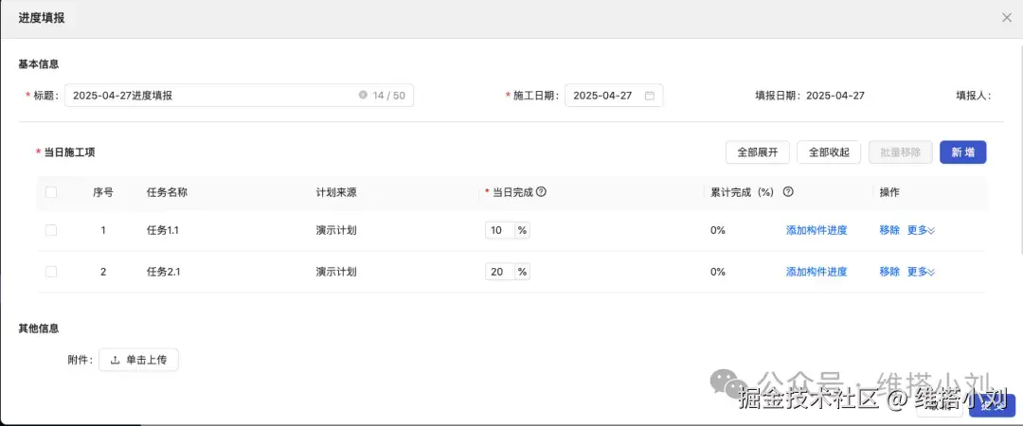The height and width of the screenshot is (426, 1023).
Task: Click the upload icon next to 单击上传
Action: coord(116,360)
